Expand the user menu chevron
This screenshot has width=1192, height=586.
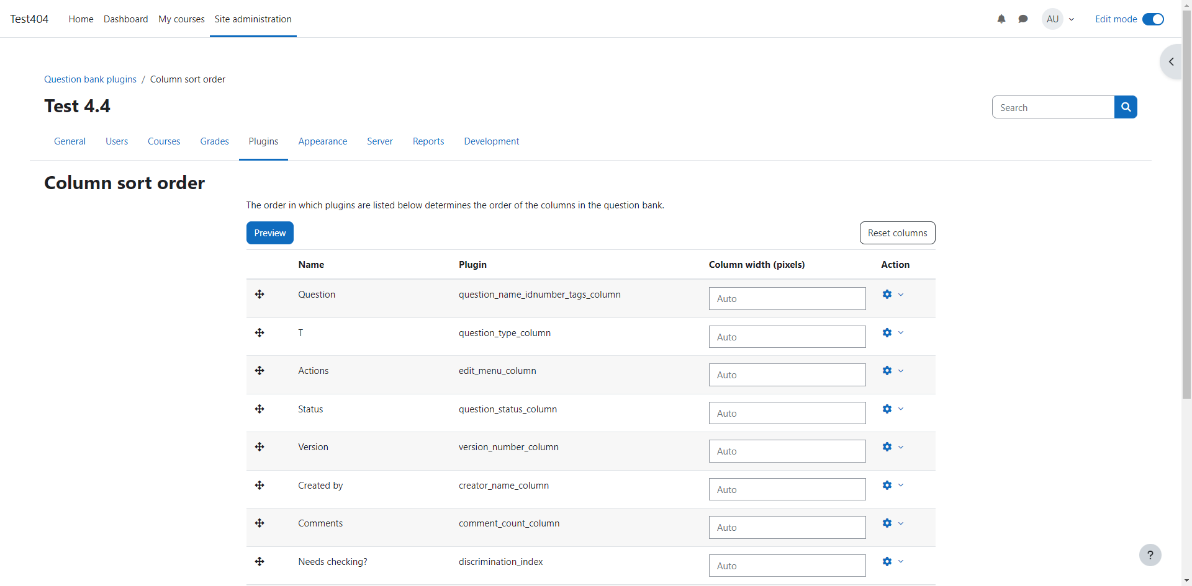[1072, 19]
